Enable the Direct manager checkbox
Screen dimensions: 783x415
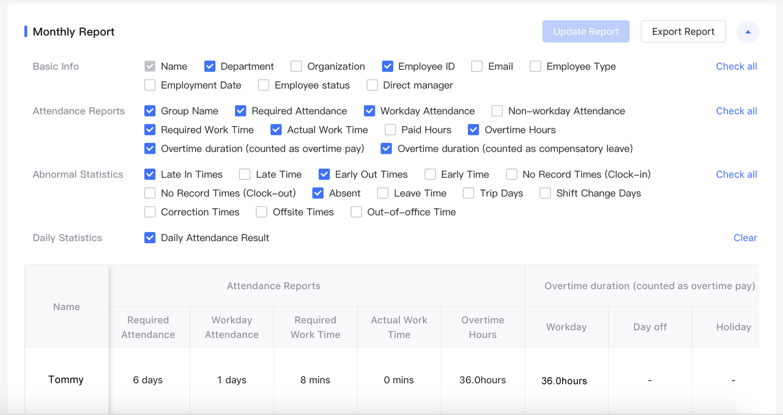point(372,86)
